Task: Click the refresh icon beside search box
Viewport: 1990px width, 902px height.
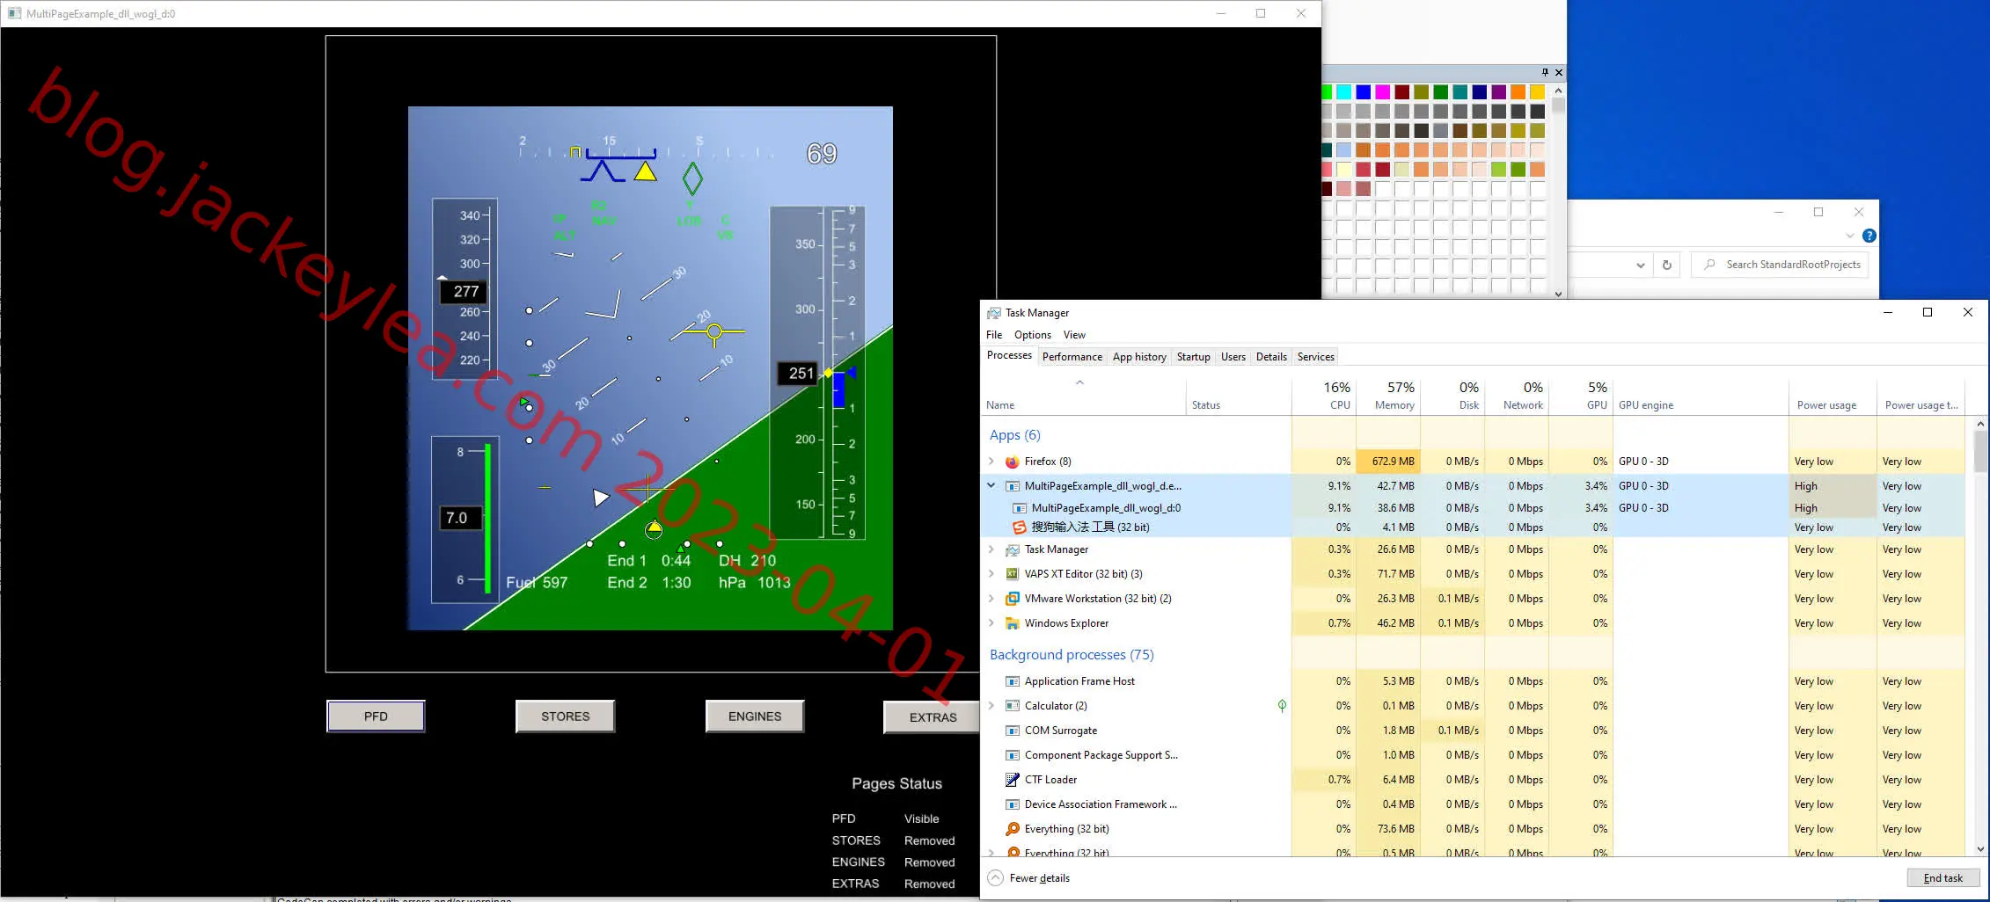Action: 1666,265
